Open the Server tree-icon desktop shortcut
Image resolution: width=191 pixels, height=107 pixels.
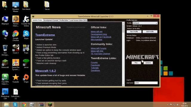point(26,64)
